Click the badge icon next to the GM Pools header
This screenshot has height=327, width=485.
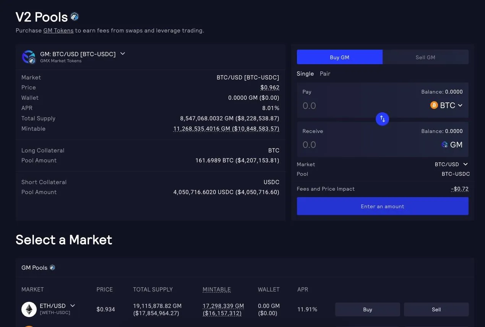pyautogui.click(x=52, y=267)
